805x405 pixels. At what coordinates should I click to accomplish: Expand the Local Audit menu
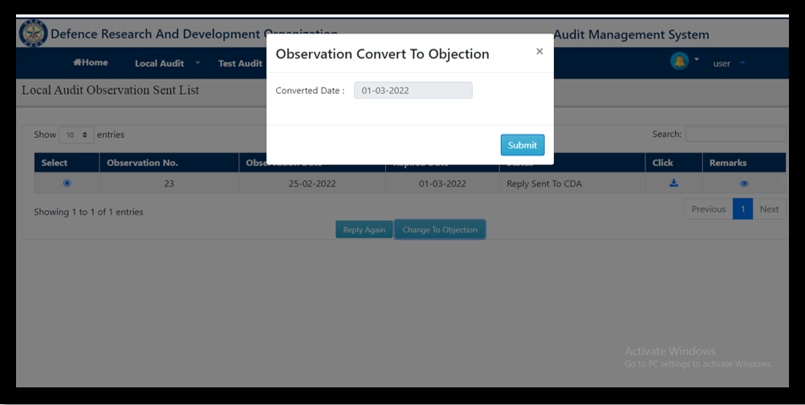(167, 63)
